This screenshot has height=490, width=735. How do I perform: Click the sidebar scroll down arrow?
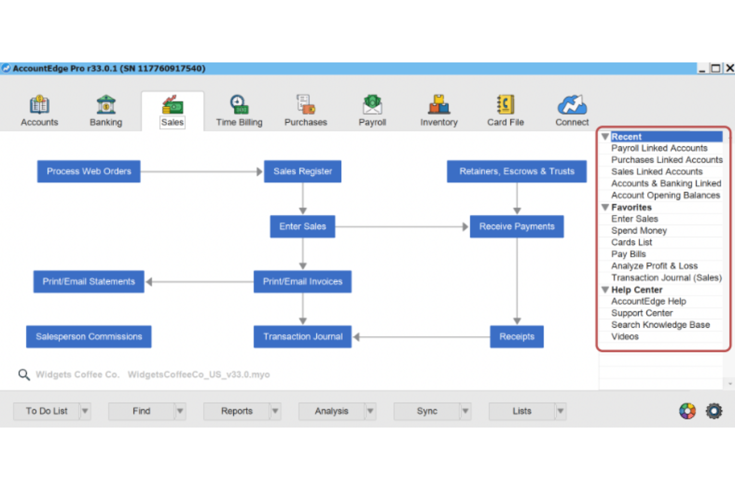pos(730,384)
